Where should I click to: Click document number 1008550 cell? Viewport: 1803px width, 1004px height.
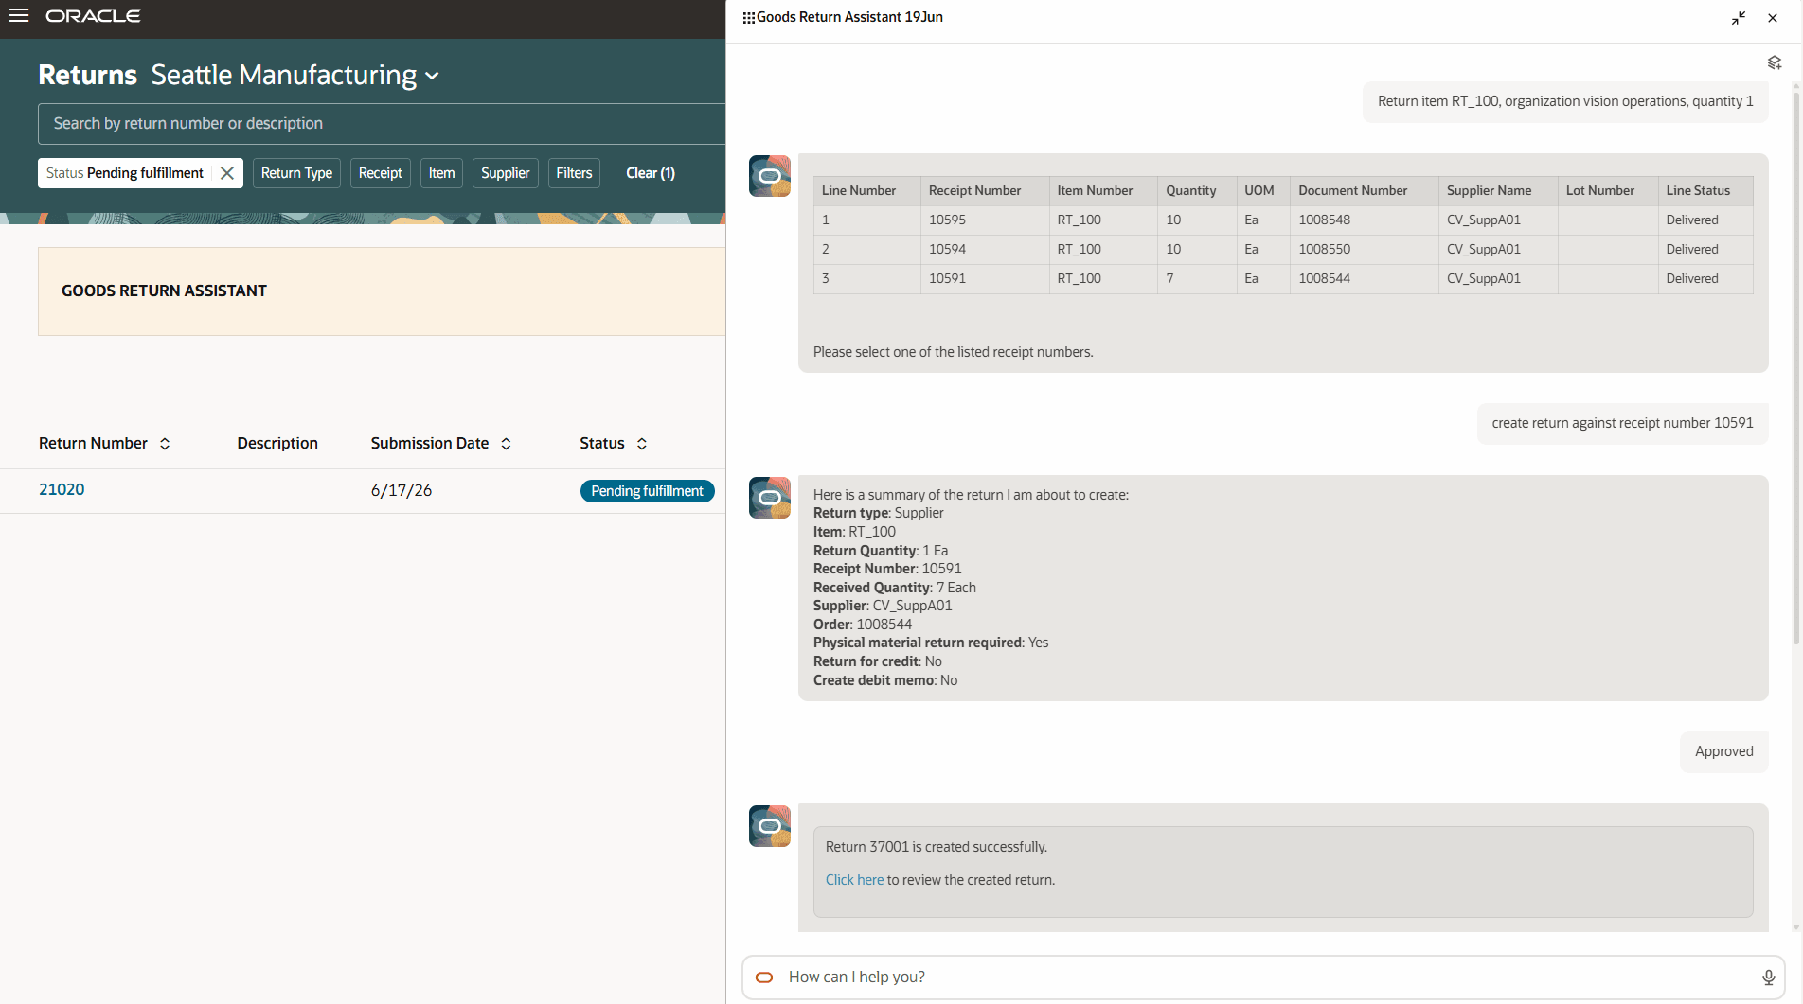(x=1365, y=250)
